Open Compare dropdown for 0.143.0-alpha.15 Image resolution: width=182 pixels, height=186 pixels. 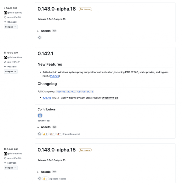pyautogui.click(x=11, y=168)
